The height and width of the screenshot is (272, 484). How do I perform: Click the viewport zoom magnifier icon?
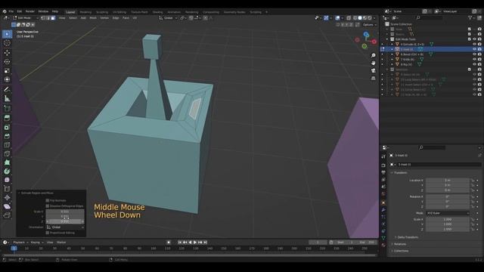(x=373, y=55)
